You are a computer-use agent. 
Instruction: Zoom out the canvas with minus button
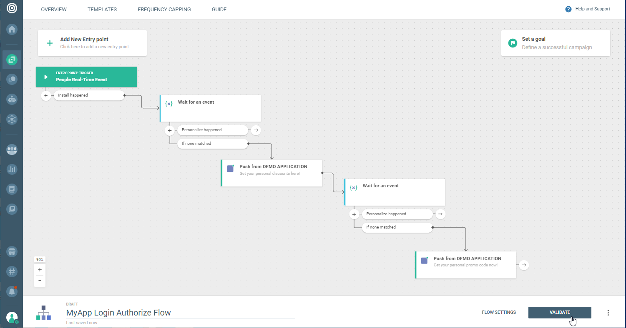pos(40,281)
